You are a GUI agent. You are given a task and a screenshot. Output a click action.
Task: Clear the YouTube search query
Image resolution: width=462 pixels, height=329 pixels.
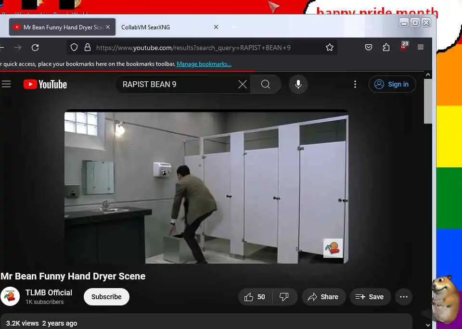[x=242, y=85]
